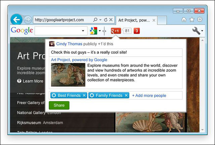Screen dimensions: 215x145
Task: Select National Gallery London row
Action: [39, 113]
